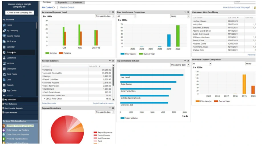Viewport: 262px width, 146px height.
Task: Click the Add Content link
Action: click(x=48, y=7)
